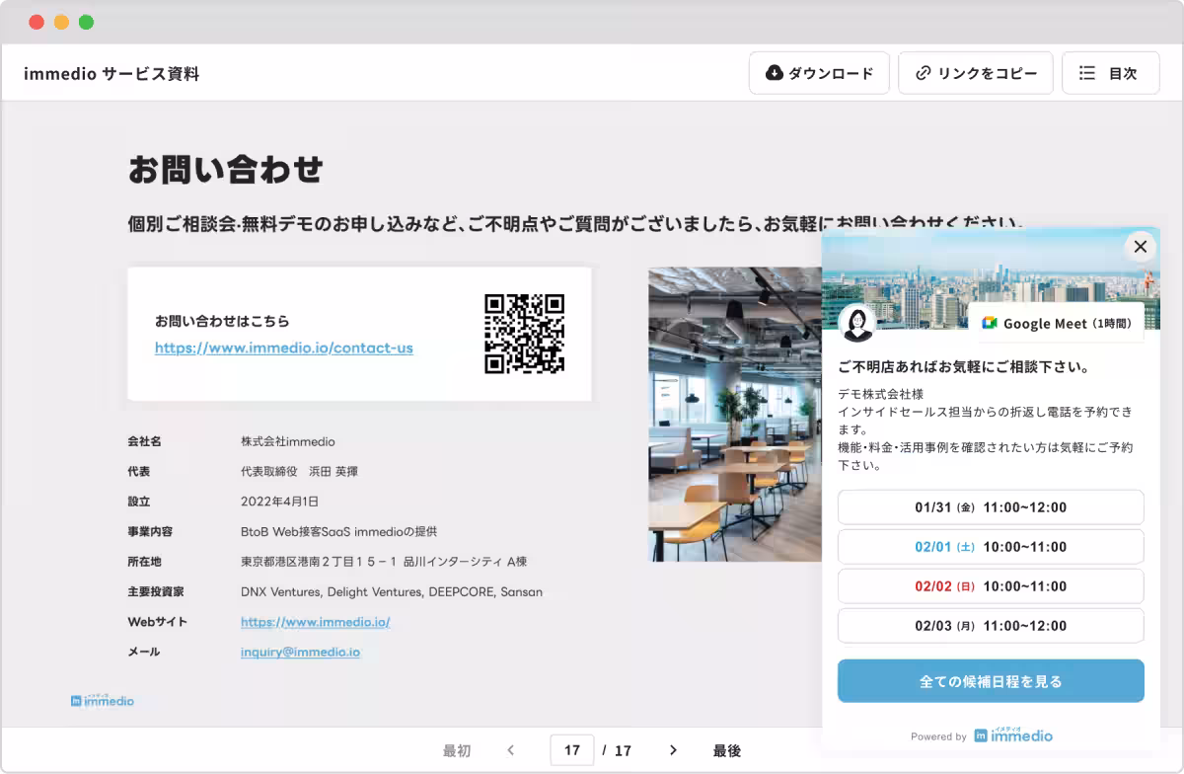The width and height of the screenshot is (1184, 774).
Task: Select the 02/03 (月) 11:00~12:00 slot
Action: pos(991,626)
